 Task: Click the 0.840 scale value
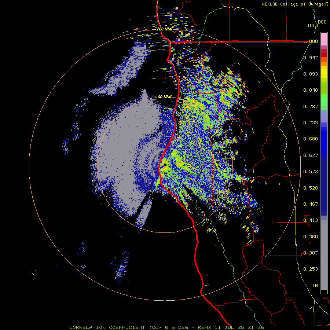coord(311,90)
